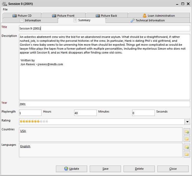Click the plain folder icon beside Languages
The height and width of the screenshot is (176, 192).
coord(187,154)
